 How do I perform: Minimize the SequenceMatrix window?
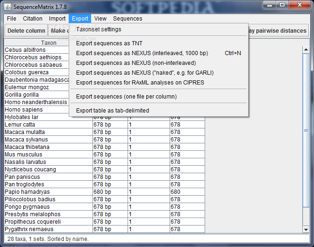pos(270,5)
